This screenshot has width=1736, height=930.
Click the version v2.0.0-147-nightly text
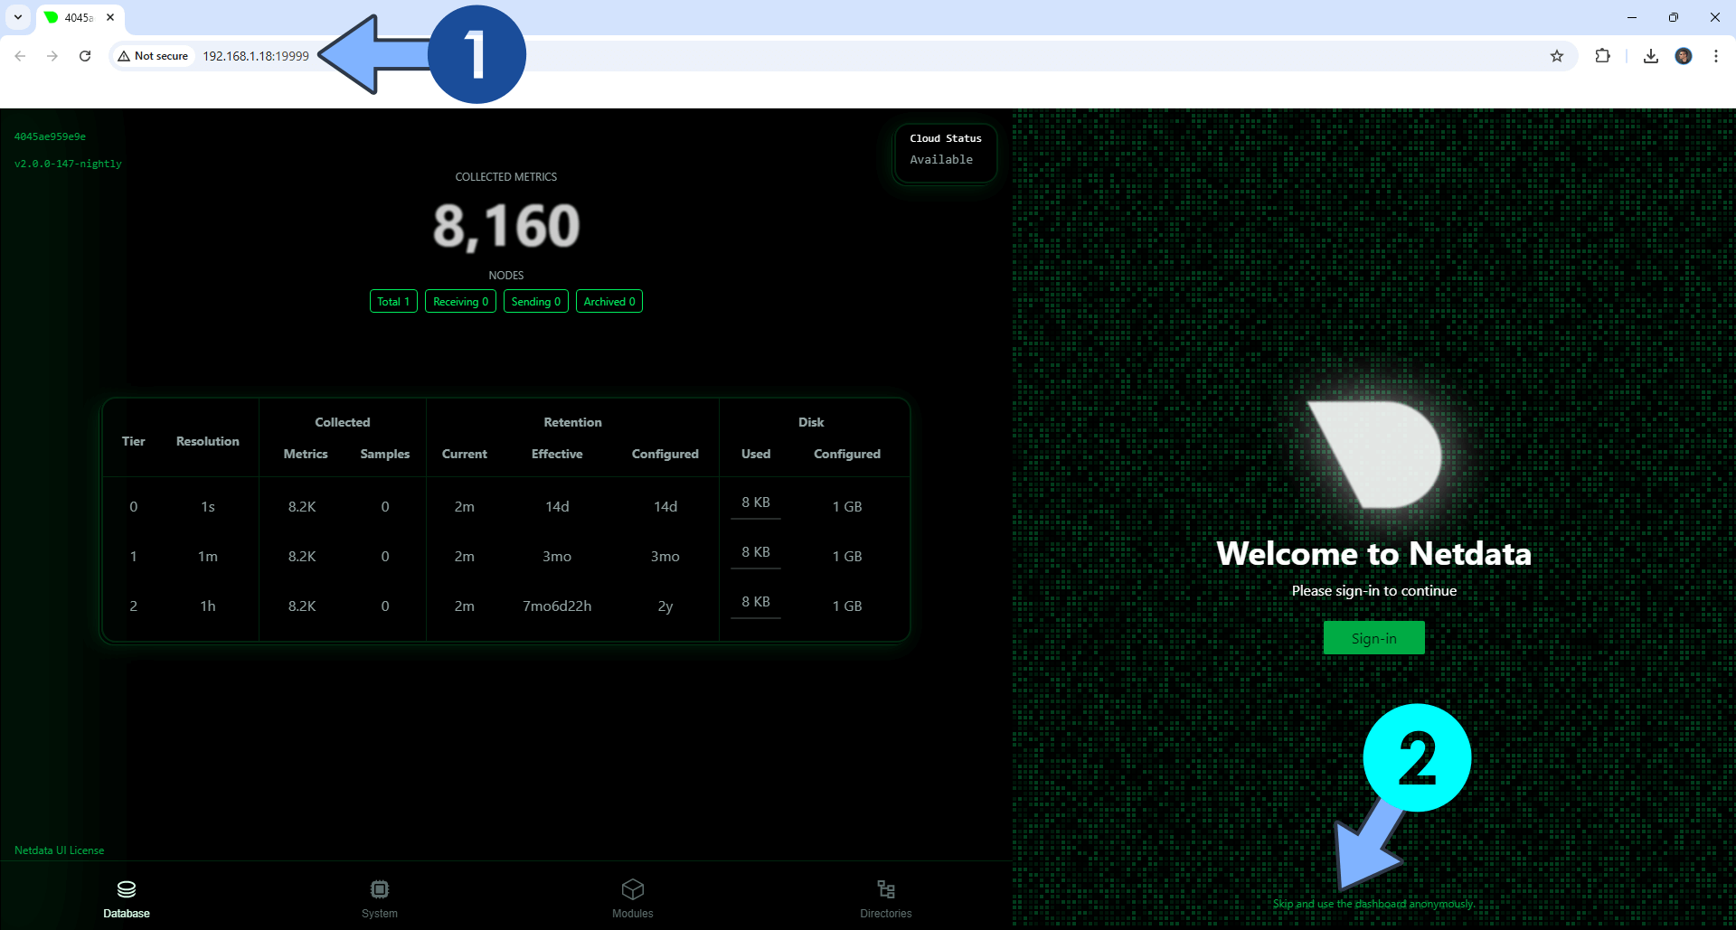coord(68,164)
